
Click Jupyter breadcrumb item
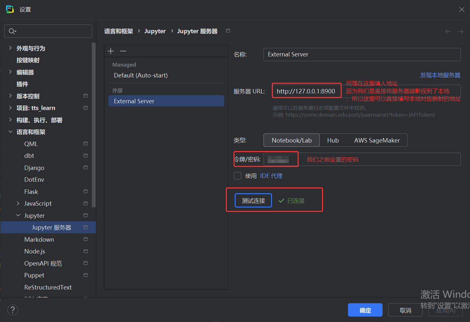(x=155, y=31)
